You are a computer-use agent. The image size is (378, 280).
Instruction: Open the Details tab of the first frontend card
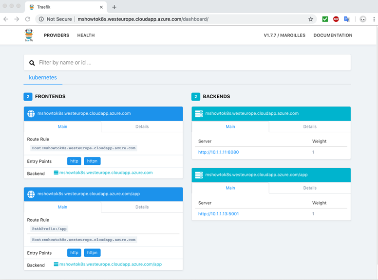pyautogui.click(x=142, y=126)
